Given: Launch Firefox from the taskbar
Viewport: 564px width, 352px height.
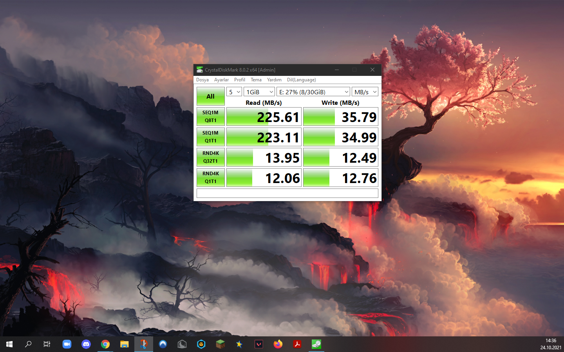Looking at the screenshot, I should [278, 344].
